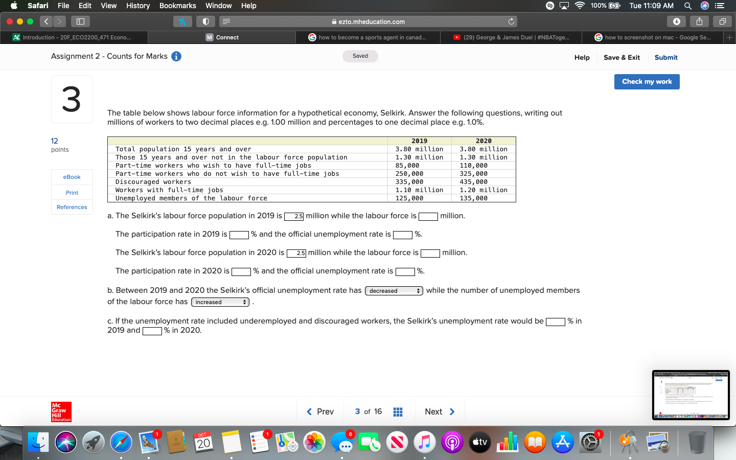Open the 'decreased' unemployment rate dropdown
736x460 pixels.
[394, 290]
